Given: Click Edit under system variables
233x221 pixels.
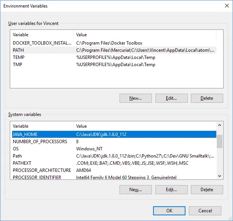Looking at the screenshot, I should 171,190.
